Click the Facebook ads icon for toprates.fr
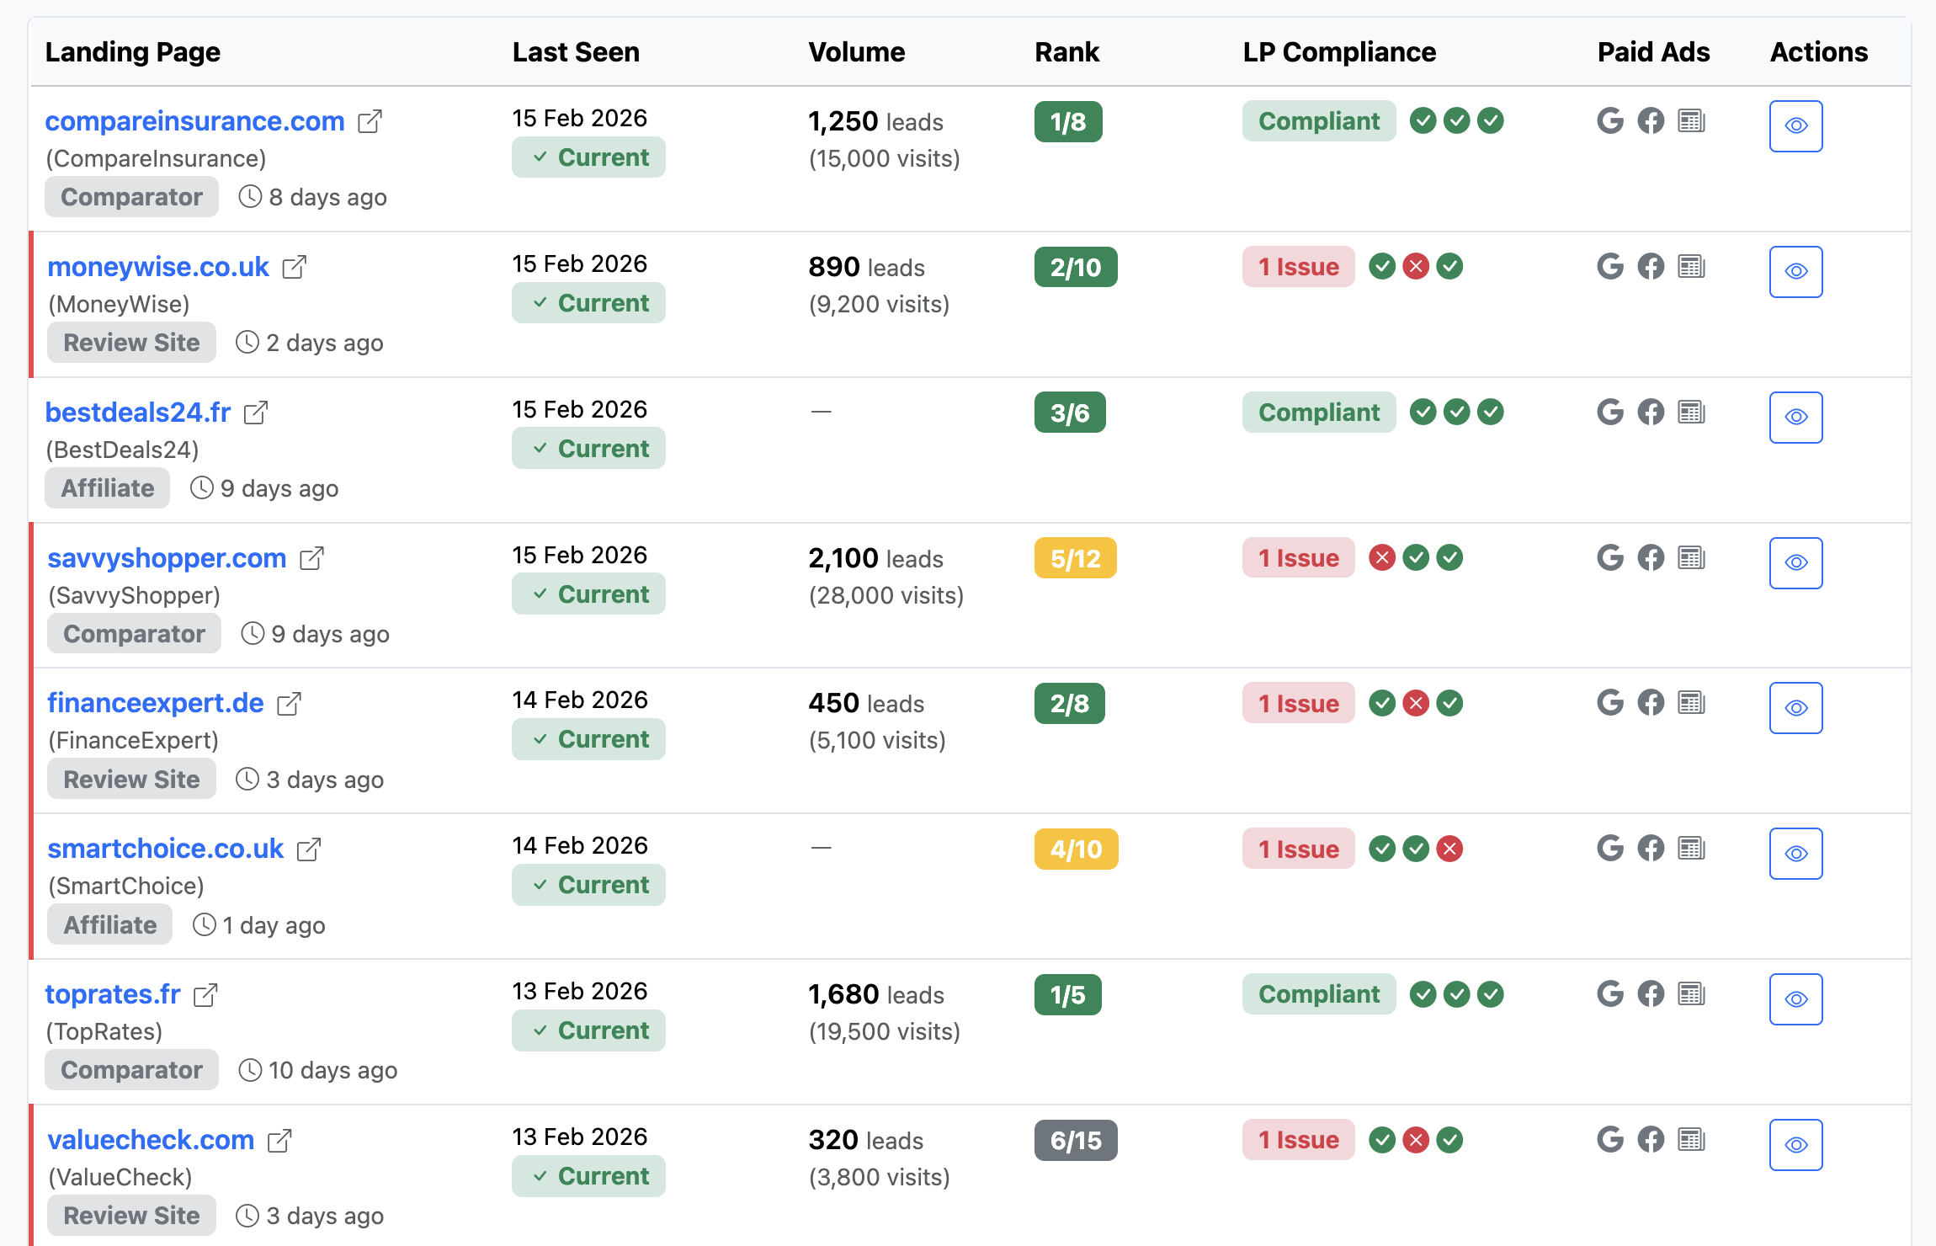This screenshot has height=1246, width=1936. pyautogui.click(x=1651, y=993)
